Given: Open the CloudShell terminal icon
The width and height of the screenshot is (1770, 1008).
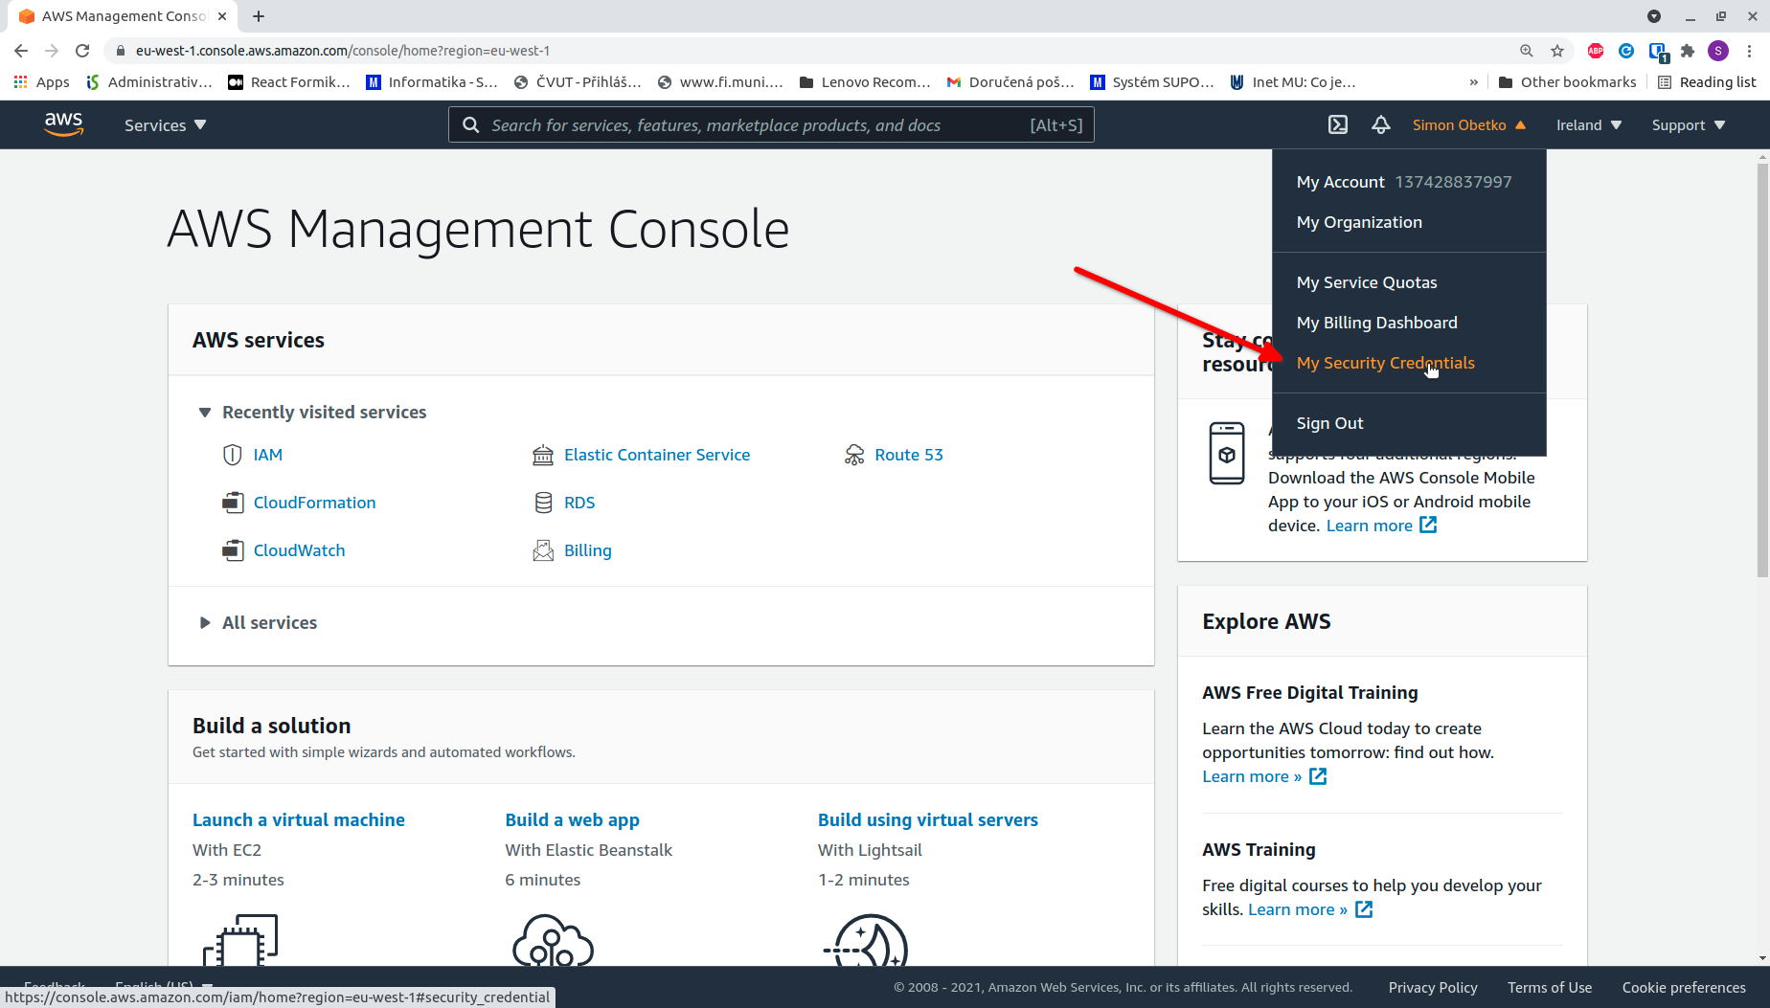Looking at the screenshot, I should [1338, 124].
